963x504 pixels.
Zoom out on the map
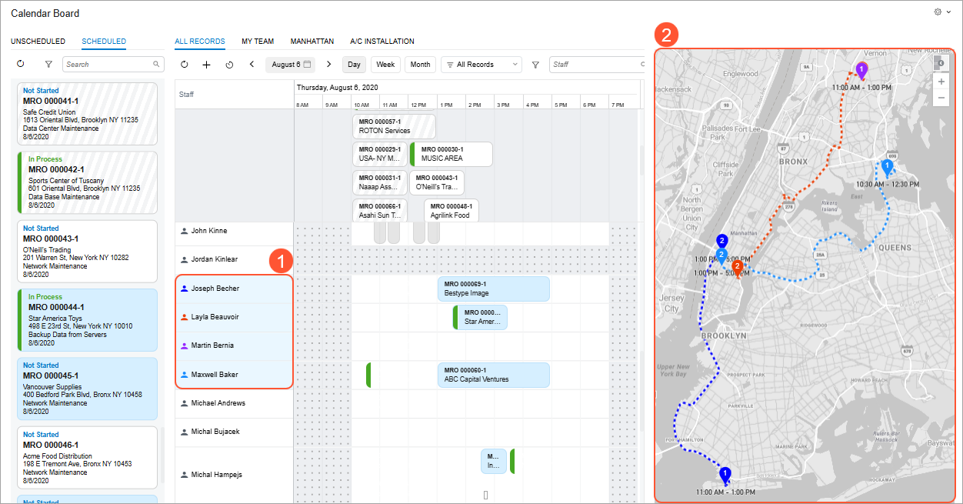point(941,98)
